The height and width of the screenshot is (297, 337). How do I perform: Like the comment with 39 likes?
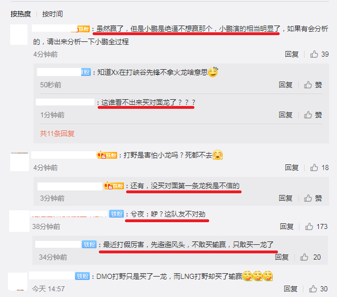click(x=319, y=54)
